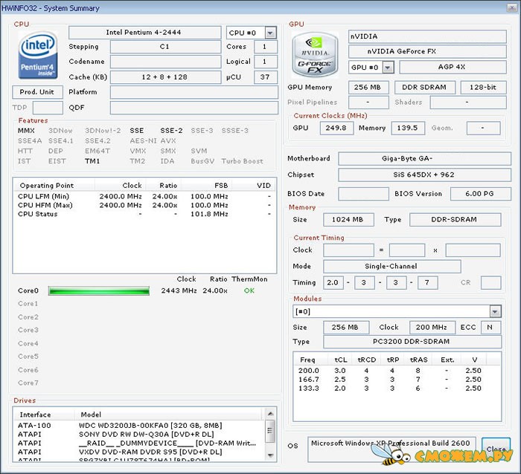Click the module Clock 200 MHz field
This screenshot has width=521, height=474.
pyautogui.click(x=432, y=328)
